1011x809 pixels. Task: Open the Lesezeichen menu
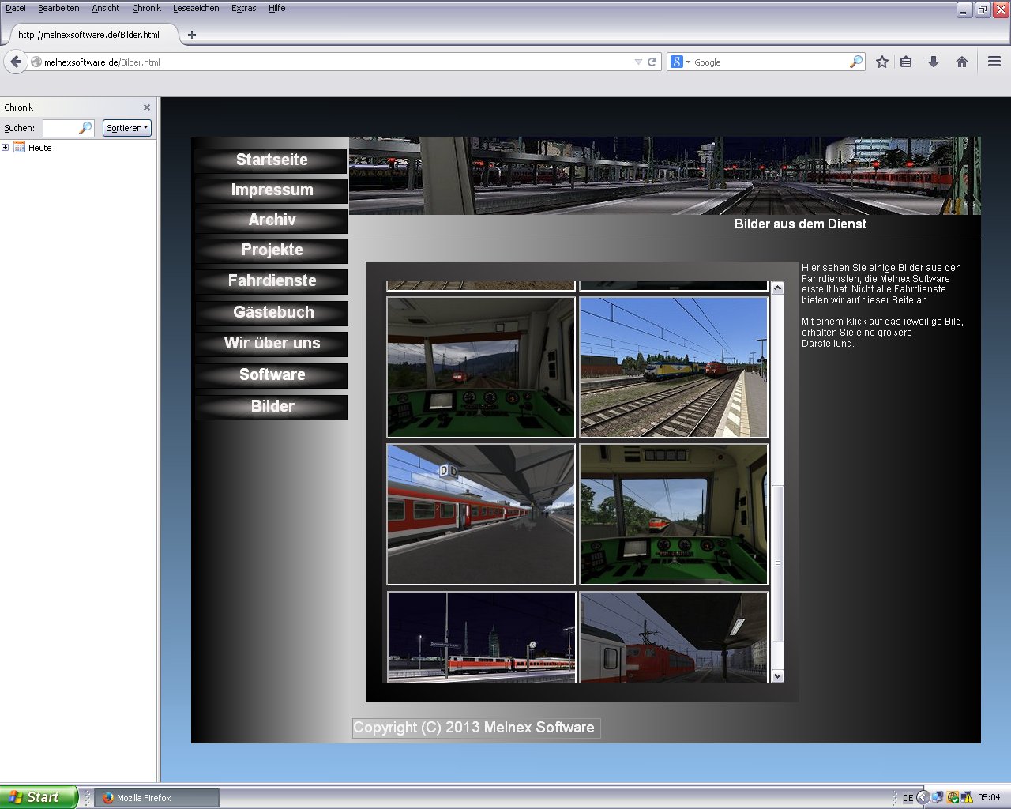pyautogui.click(x=197, y=8)
